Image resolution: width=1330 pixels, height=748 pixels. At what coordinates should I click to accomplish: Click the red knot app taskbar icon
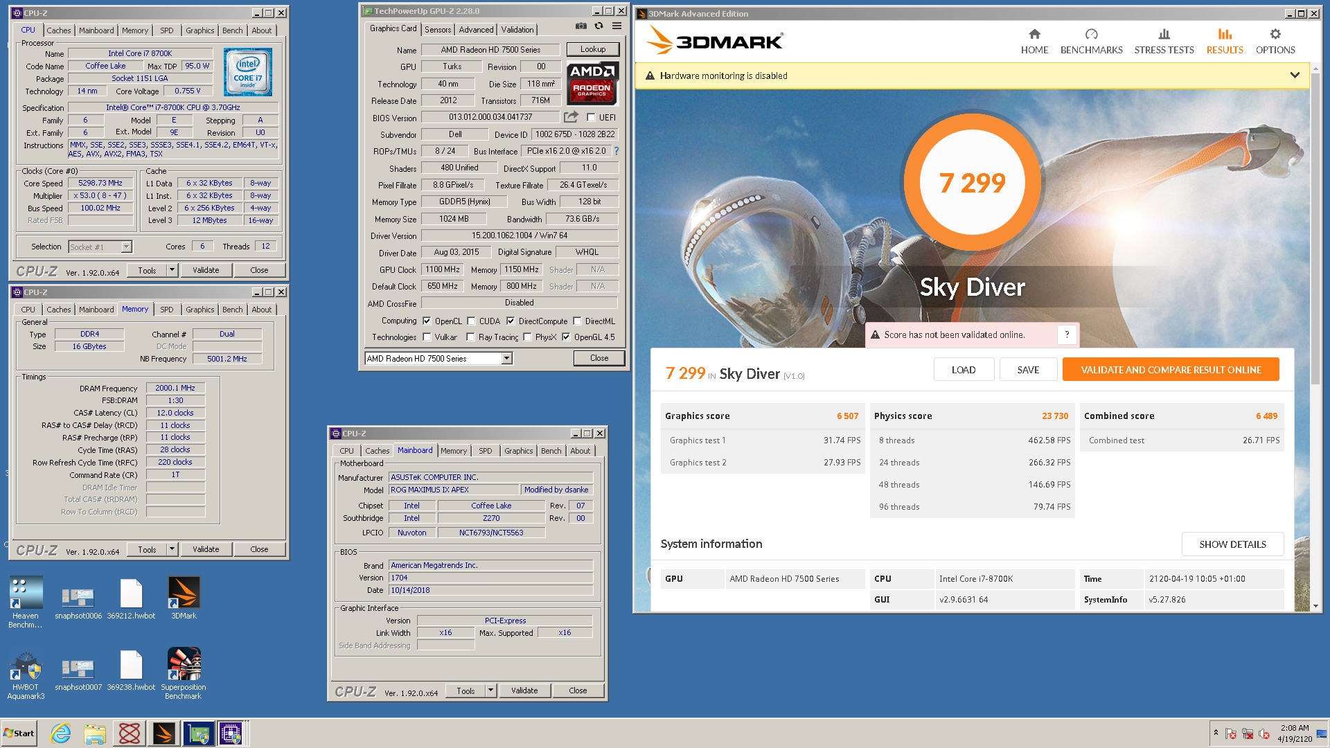click(x=130, y=733)
